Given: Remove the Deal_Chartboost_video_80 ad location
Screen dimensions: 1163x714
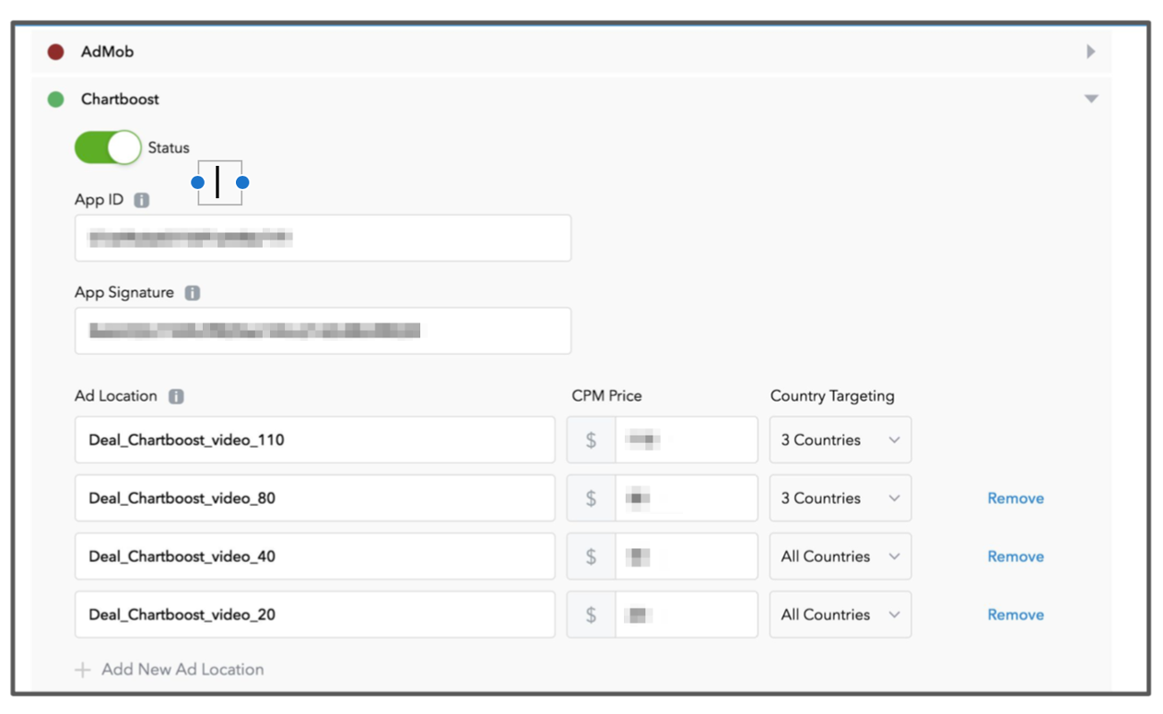Looking at the screenshot, I should (1016, 498).
